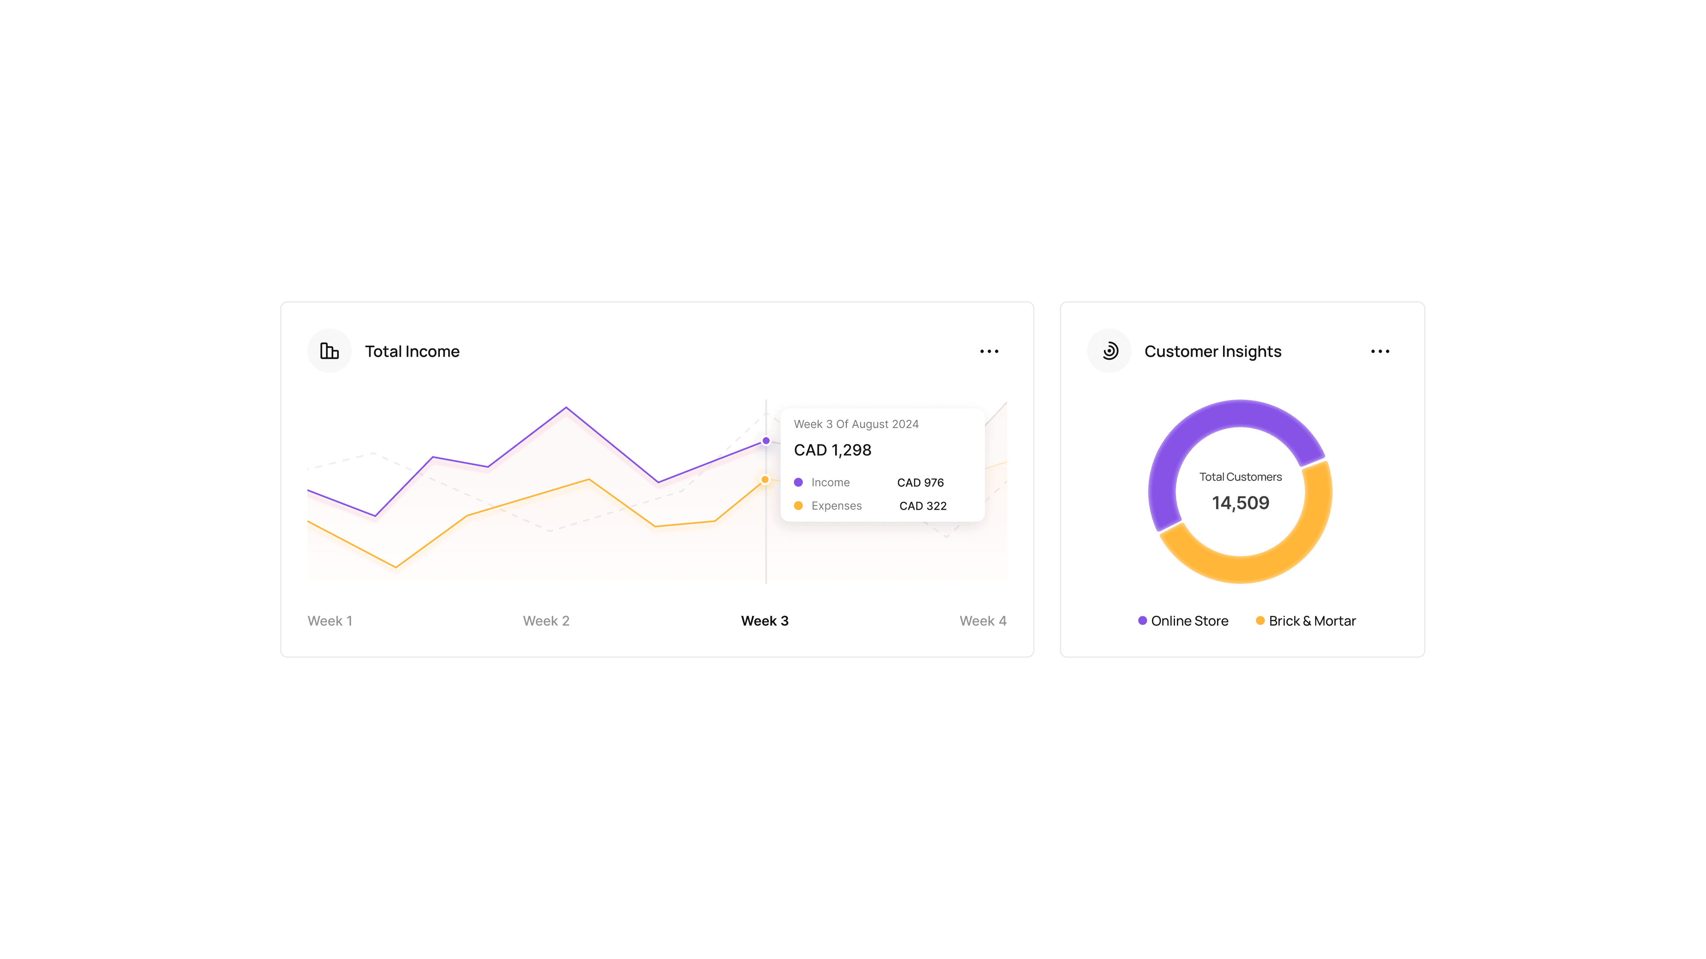The image size is (1706, 959).
Task: Click the Total Income bar chart icon
Action: coord(329,351)
